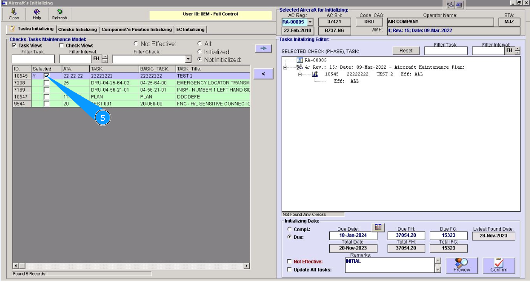530x284 pixels.
Task: Select the Compl. radio button
Action: tap(289, 229)
